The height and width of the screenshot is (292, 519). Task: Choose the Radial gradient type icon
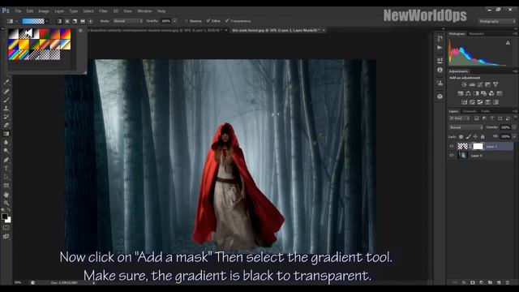tap(67, 21)
